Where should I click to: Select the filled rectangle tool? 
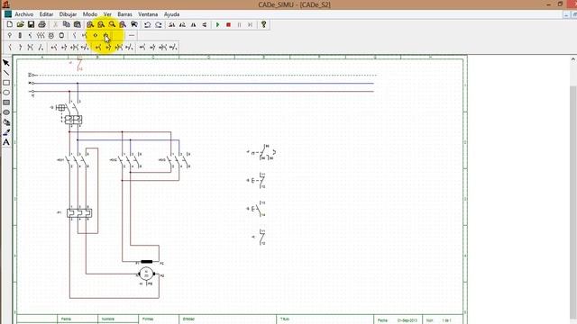coord(6,103)
